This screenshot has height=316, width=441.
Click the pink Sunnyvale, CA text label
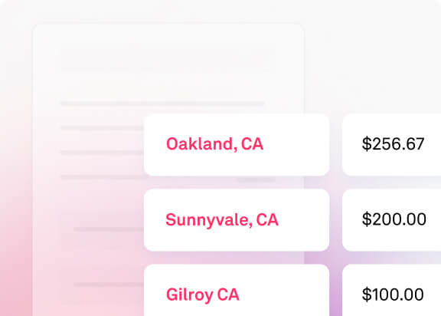[x=222, y=220]
